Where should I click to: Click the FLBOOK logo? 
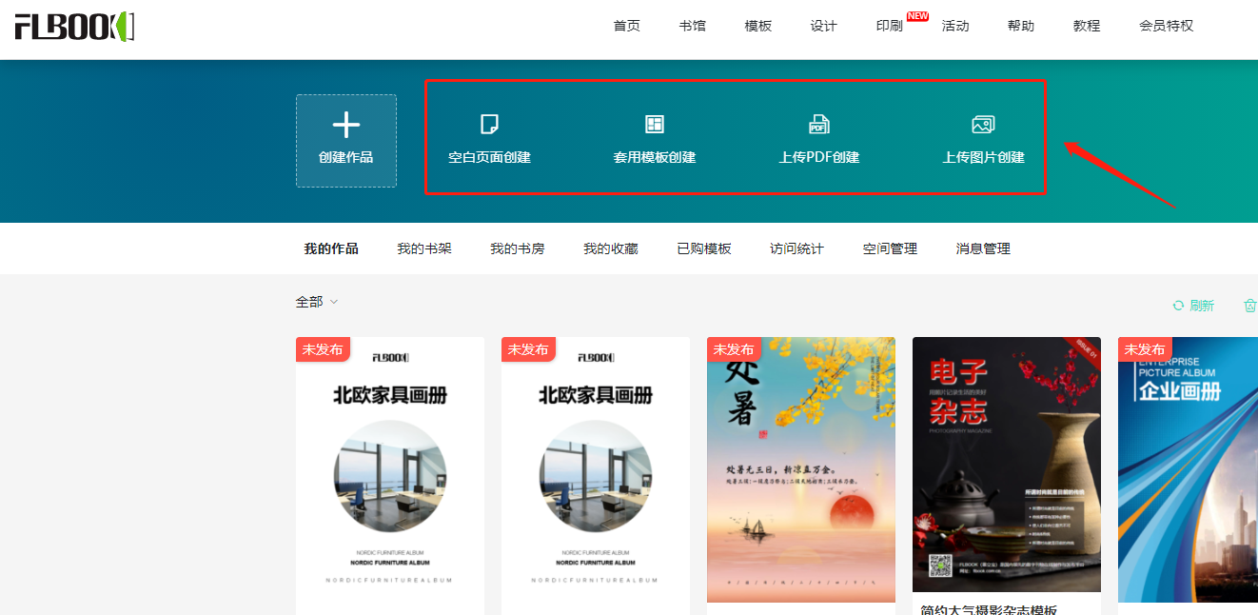pos(74,26)
